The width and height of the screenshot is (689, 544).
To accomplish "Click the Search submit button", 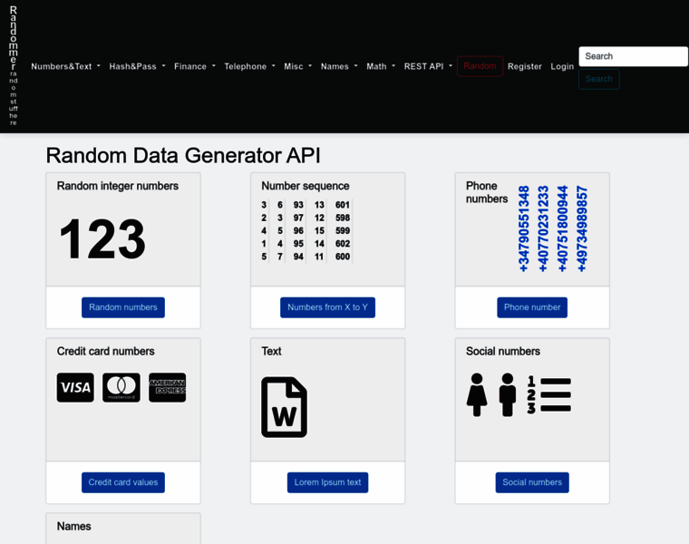I will pos(599,79).
